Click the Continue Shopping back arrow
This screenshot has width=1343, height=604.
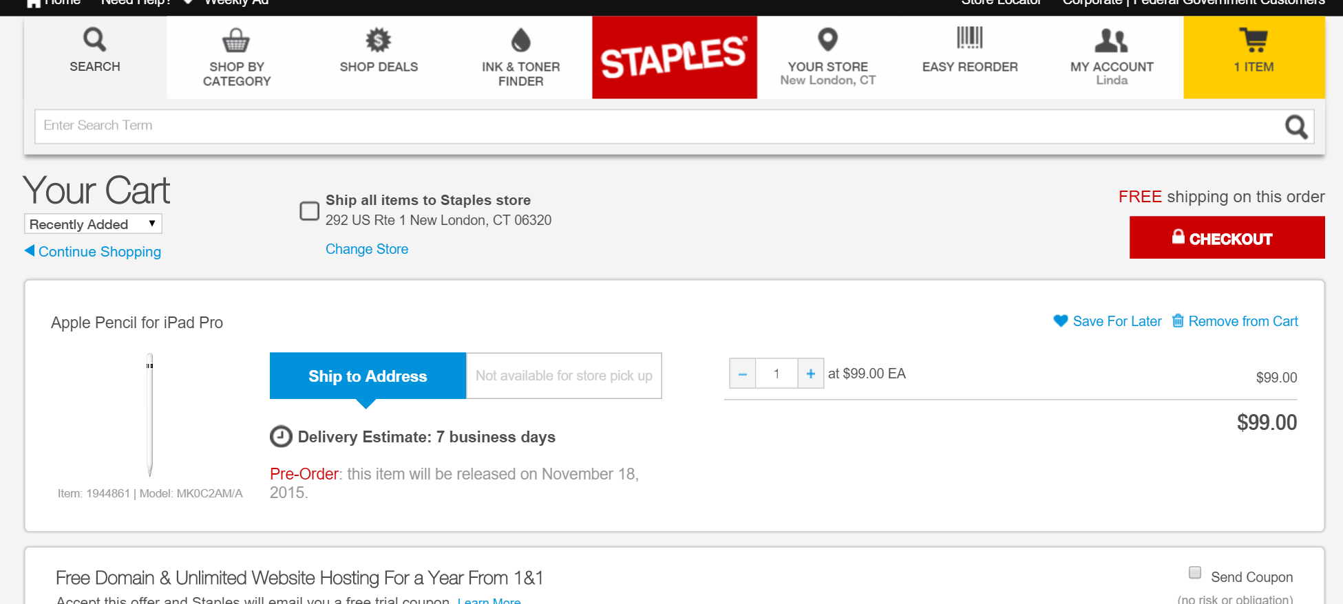tap(30, 250)
